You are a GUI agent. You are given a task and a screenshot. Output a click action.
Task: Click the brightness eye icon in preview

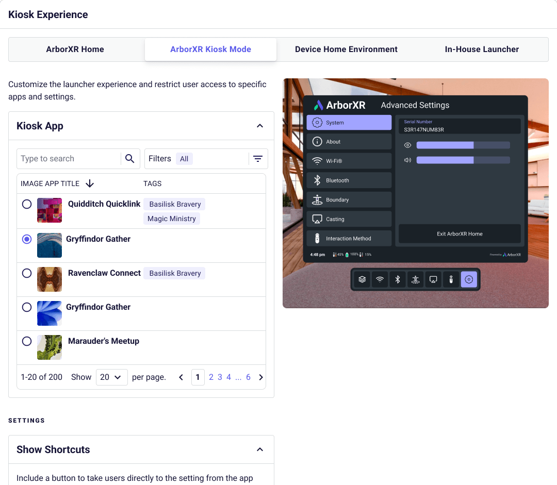407,145
